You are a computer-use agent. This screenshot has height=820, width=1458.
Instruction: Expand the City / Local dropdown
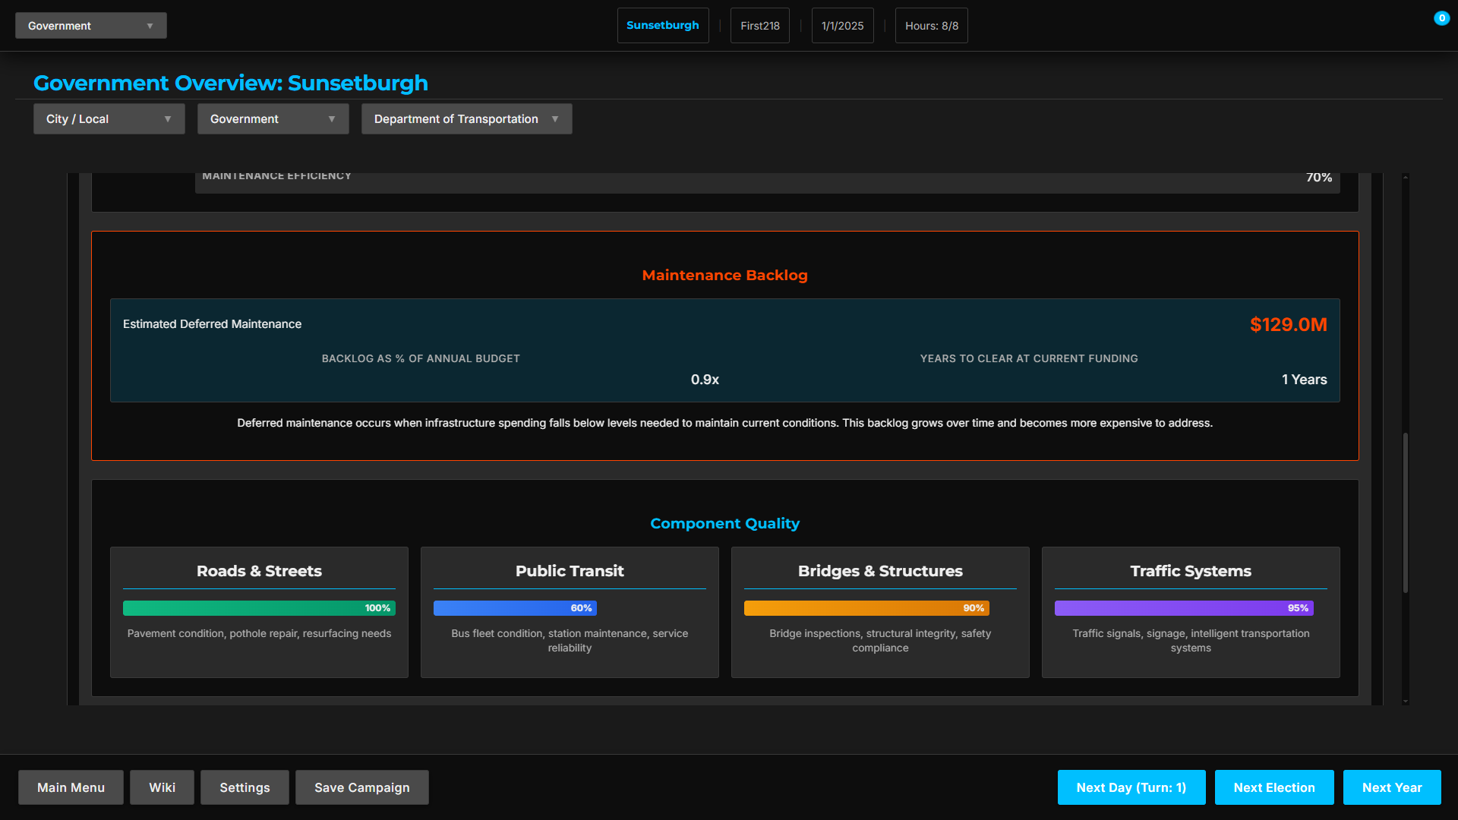[x=109, y=119]
